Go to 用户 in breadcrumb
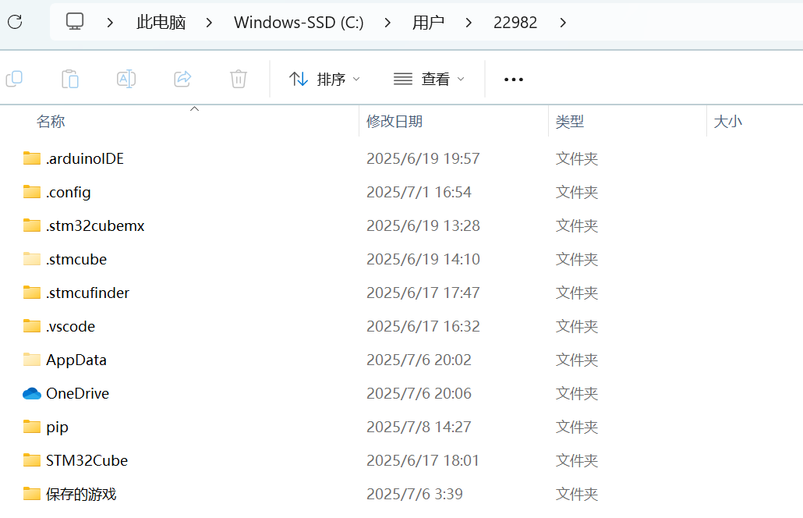The image size is (803, 518). (x=428, y=23)
